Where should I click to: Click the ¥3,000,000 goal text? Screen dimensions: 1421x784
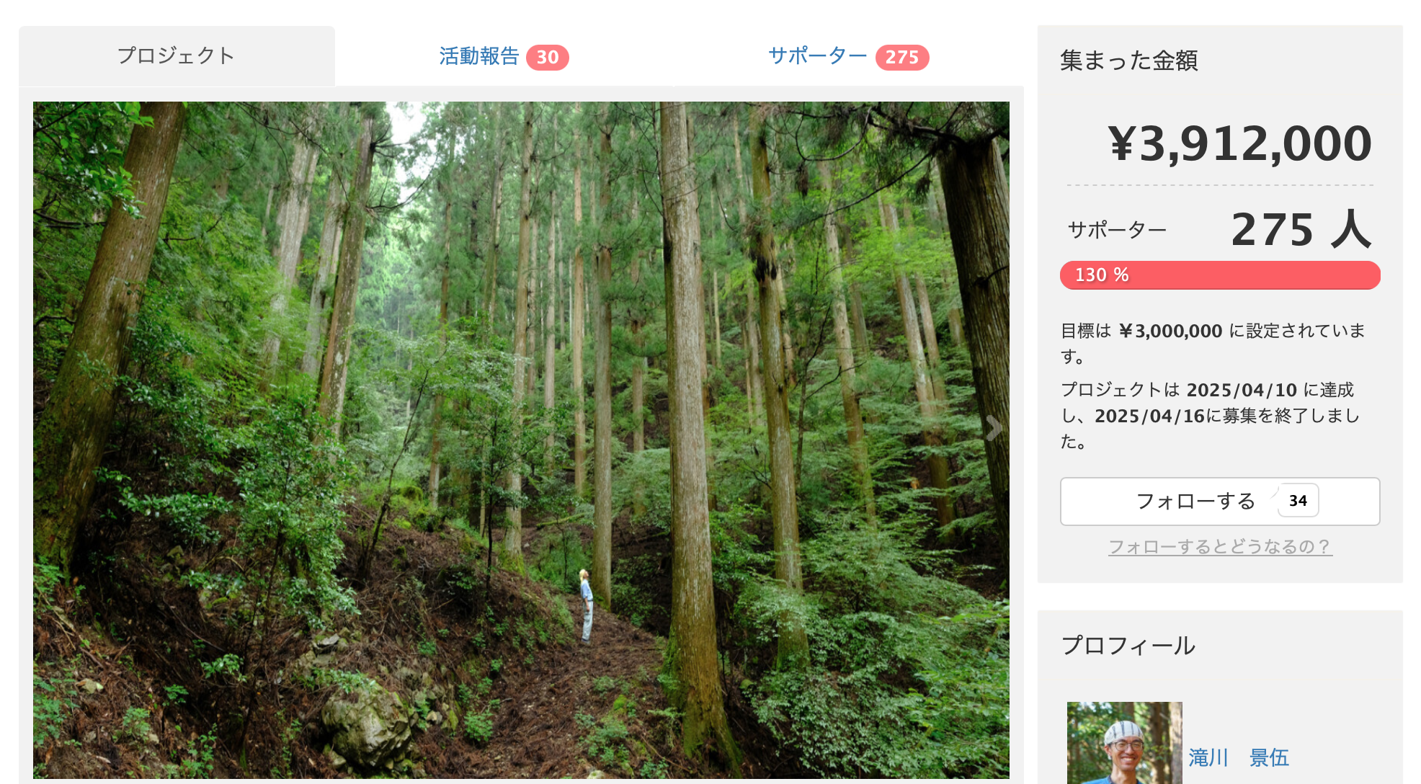(1170, 331)
